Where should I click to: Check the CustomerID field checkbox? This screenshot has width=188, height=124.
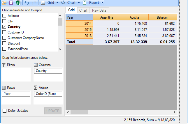pos(4,32)
